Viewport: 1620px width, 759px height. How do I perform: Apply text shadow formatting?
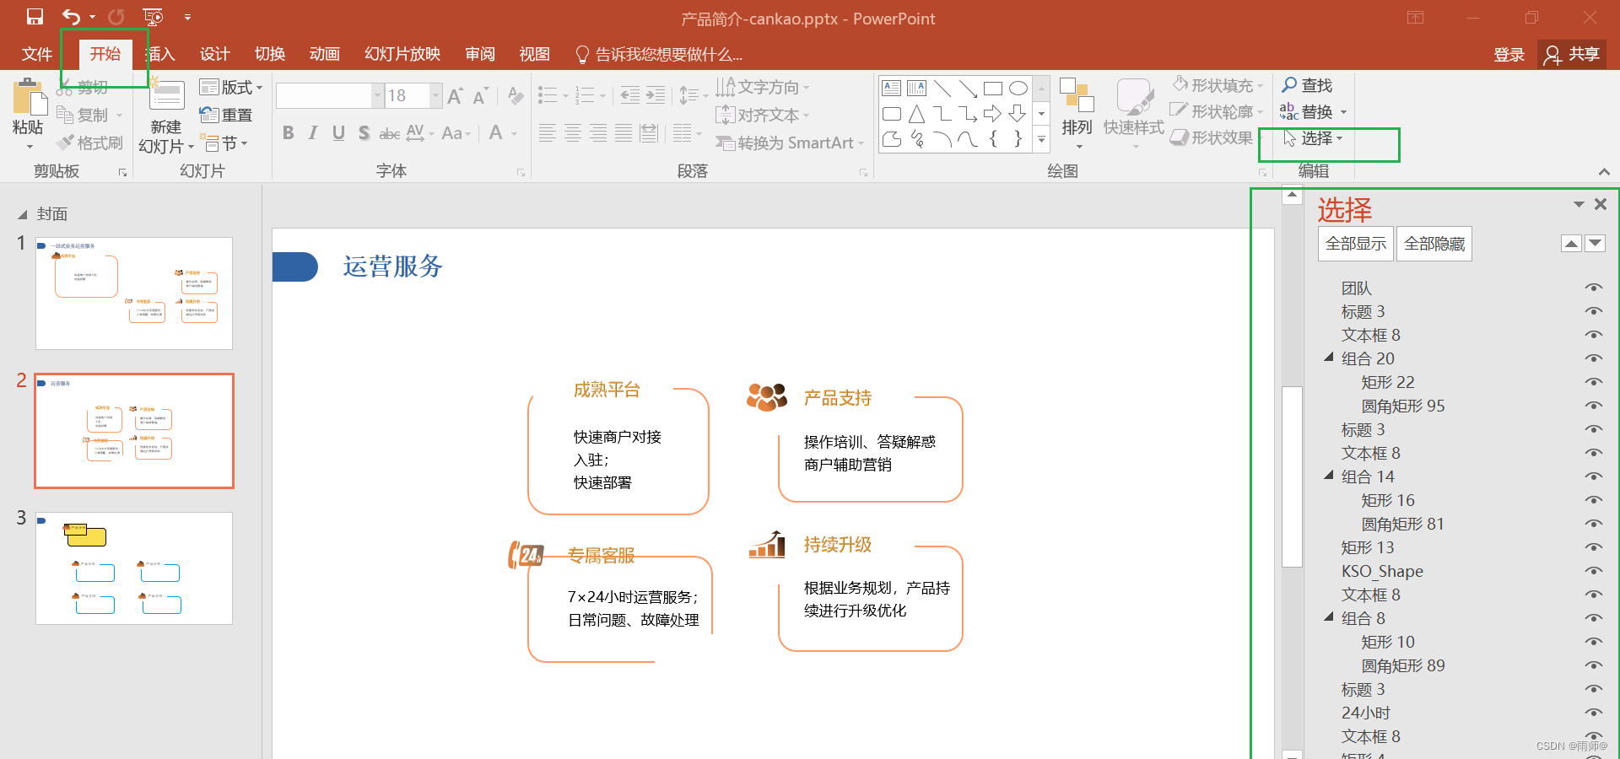(x=364, y=132)
